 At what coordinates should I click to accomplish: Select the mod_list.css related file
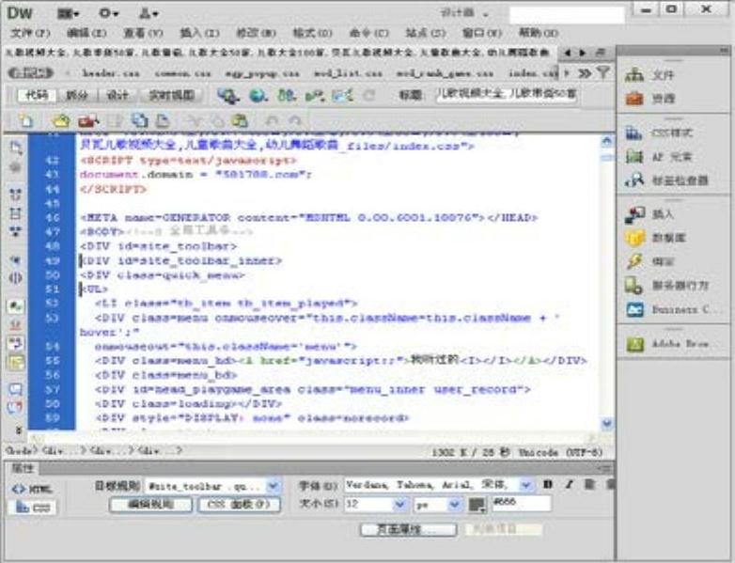tap(348, 73)
